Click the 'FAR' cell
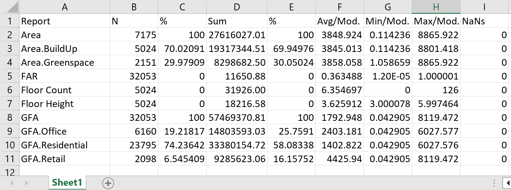 click(65, 76)
